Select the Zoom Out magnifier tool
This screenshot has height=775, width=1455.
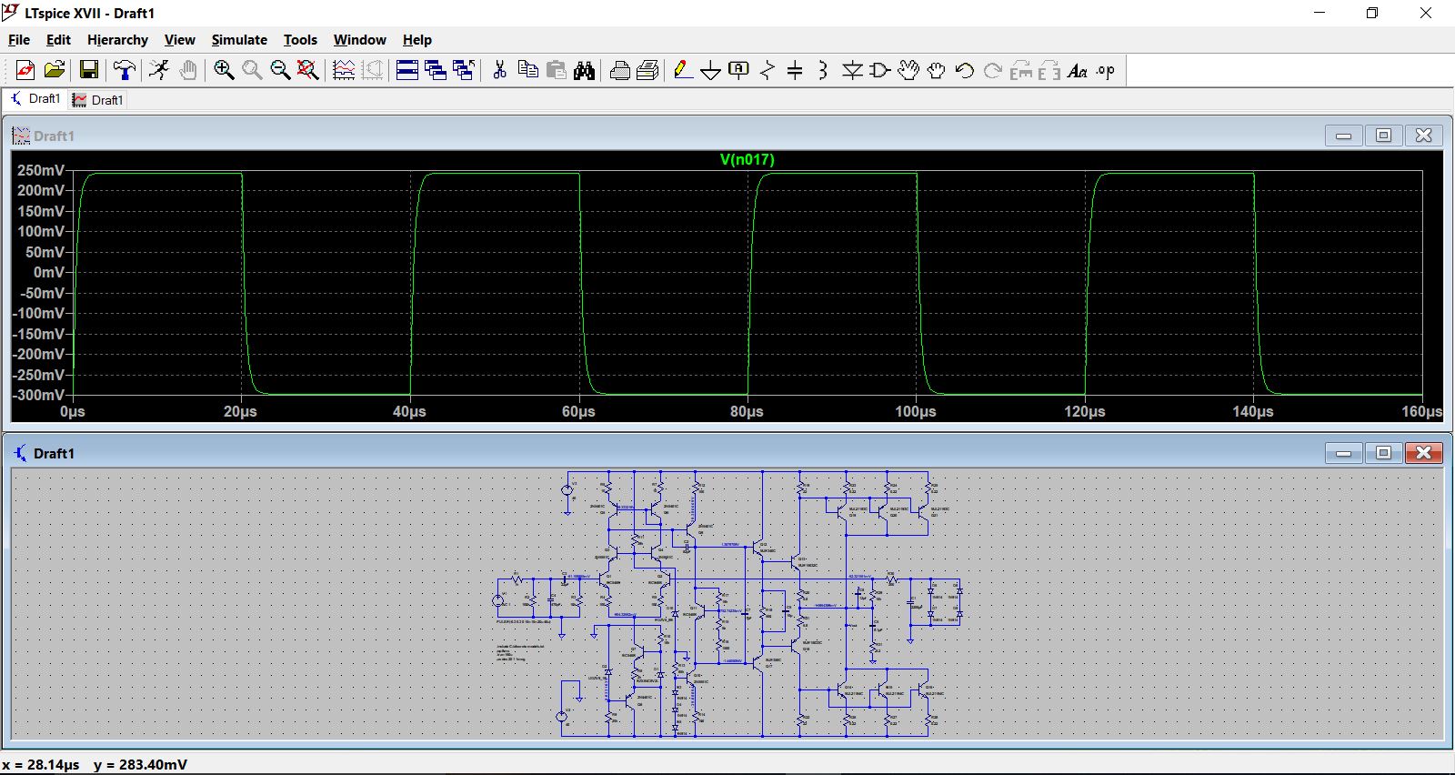pyautogui.click(x=280, y=70)
